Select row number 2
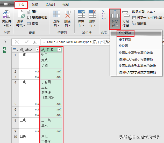This screenshot has width=164, height=143. click(x=15, y=71)
